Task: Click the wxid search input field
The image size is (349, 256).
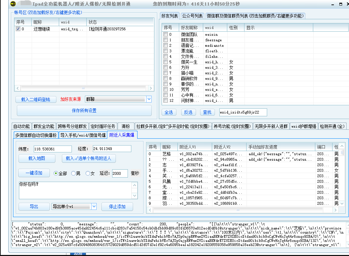Action: pyautogui.click(x=243, y=112)
